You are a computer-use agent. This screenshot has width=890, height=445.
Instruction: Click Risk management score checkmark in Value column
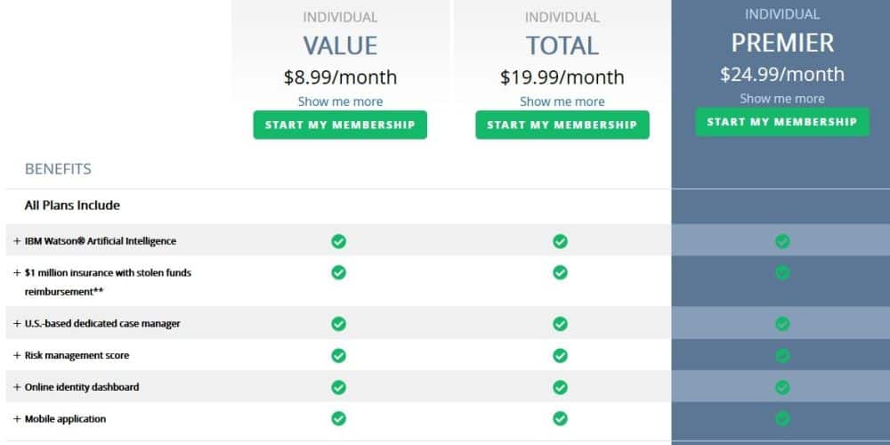[x=338, y=356]
